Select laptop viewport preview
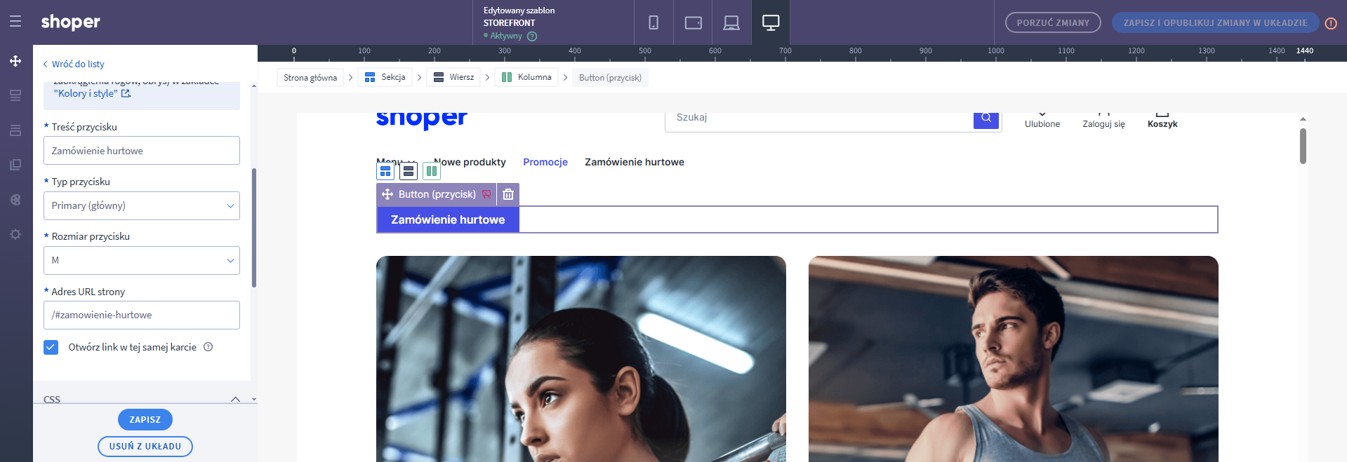Image resolution: width=1347 pixels, height=462 pixels. tap(731, 22)
